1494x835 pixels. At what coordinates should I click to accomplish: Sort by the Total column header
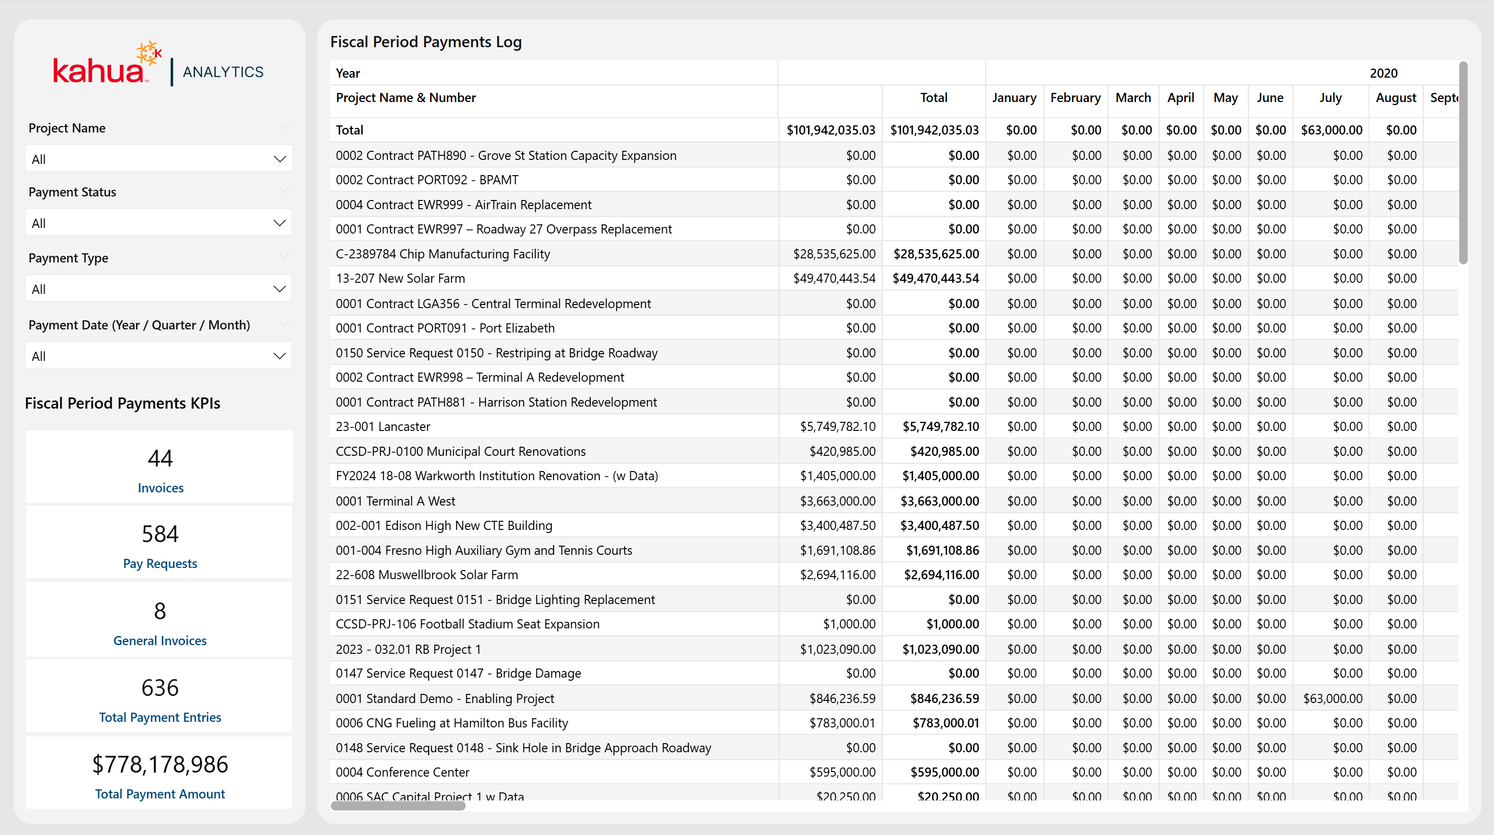coord(933,98)
